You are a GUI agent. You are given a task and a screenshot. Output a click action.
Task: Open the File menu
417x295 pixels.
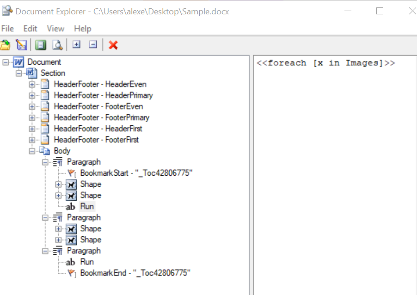coord(8,29)
